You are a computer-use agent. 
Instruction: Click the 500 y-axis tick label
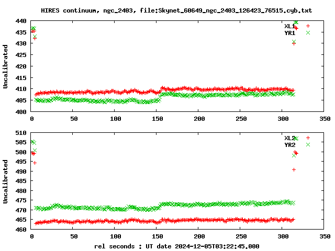[21, 152]
